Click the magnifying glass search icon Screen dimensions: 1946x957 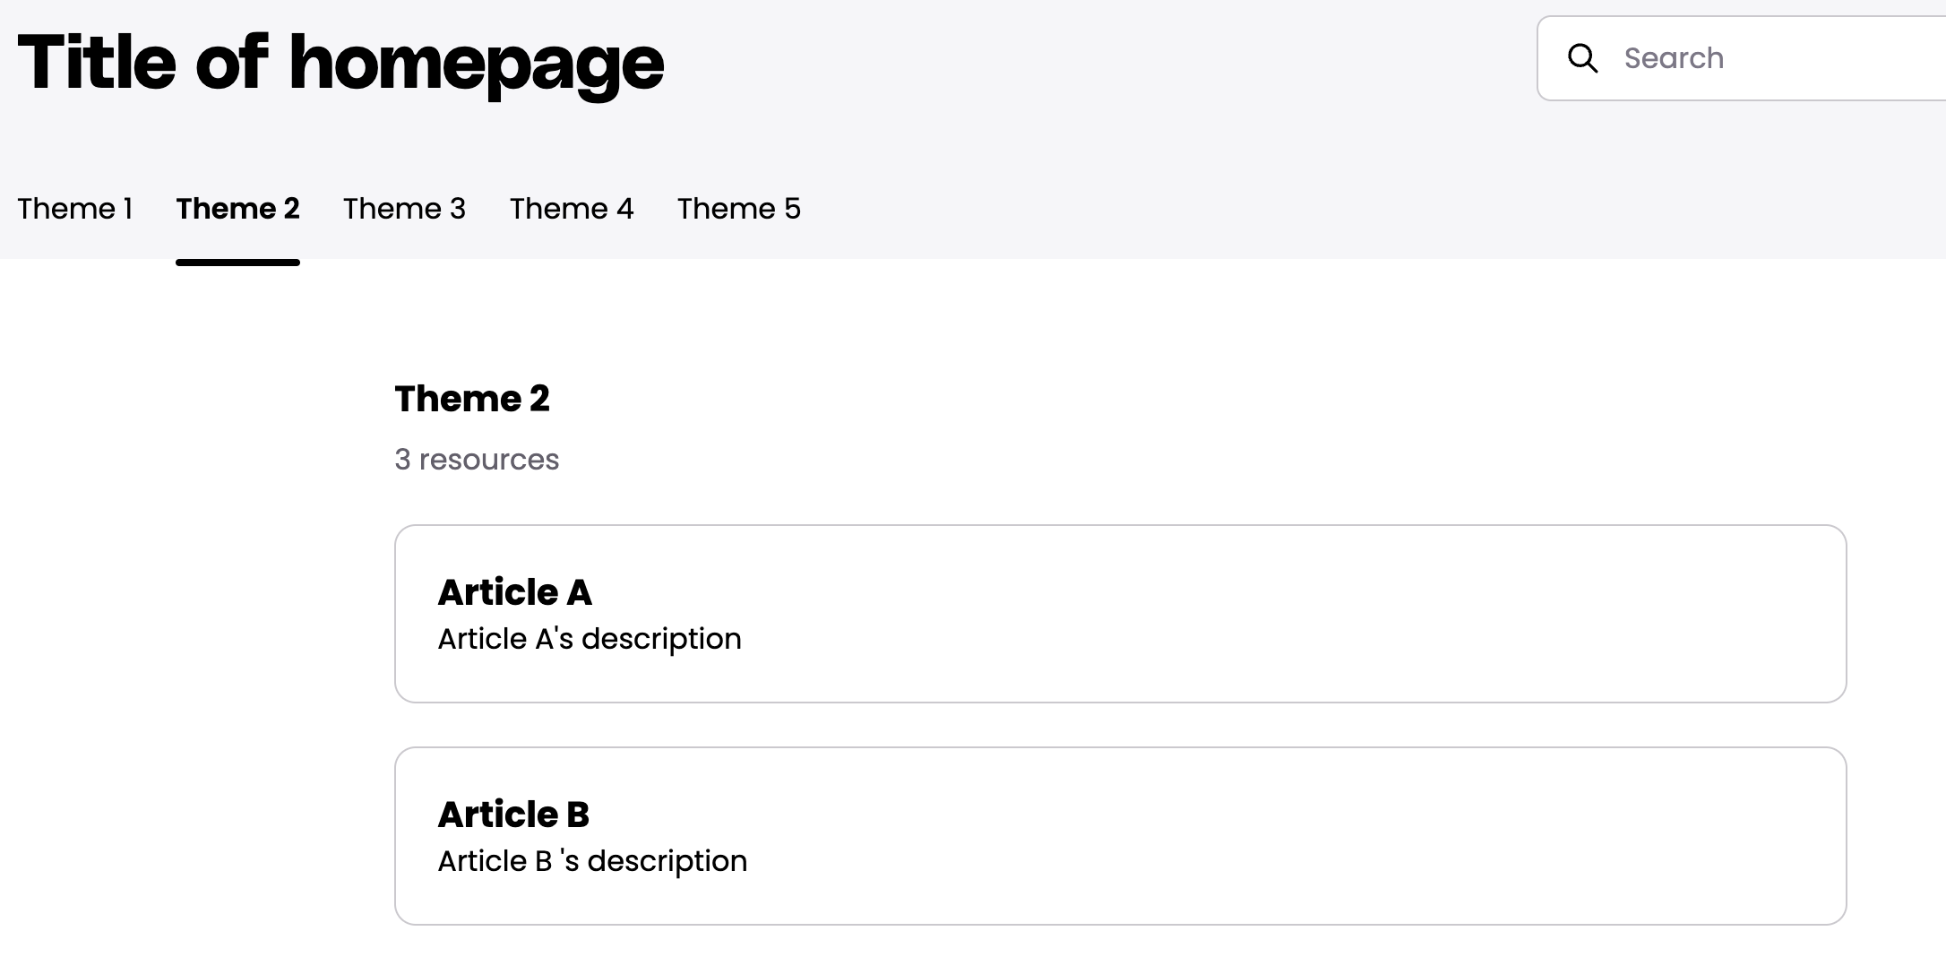point(1582,58)
